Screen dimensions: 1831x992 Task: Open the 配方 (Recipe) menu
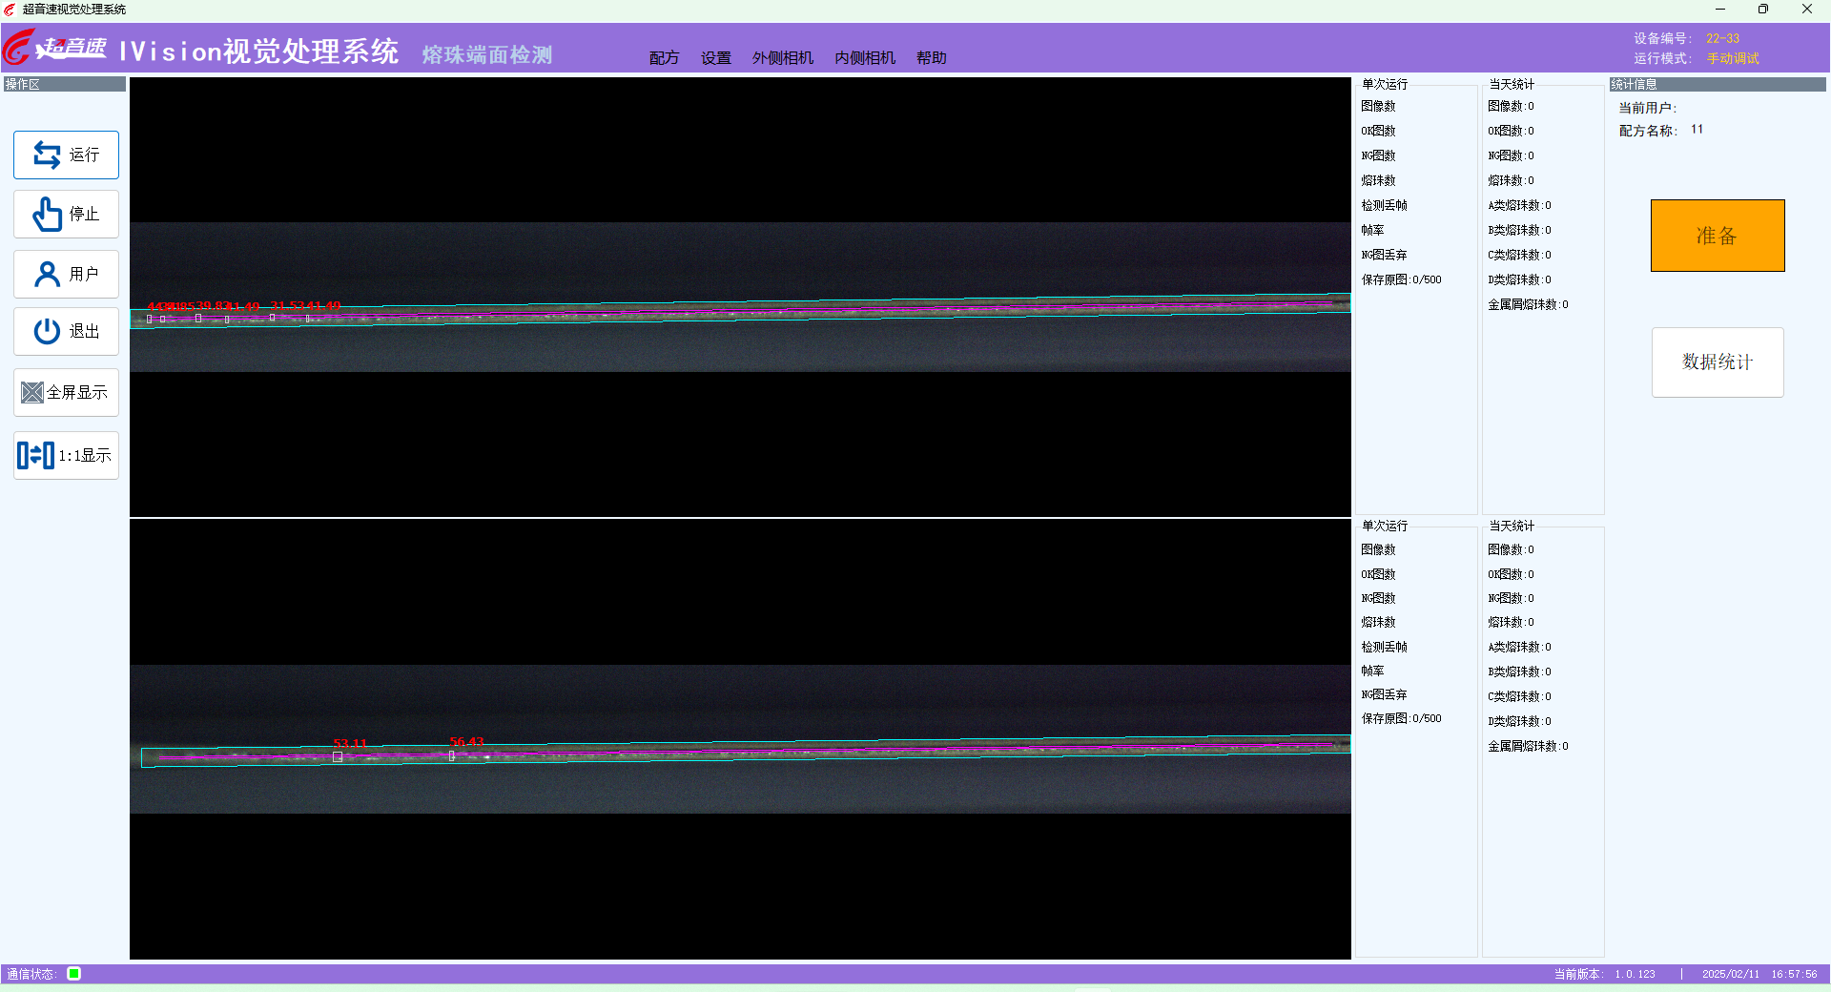click(664, 58)
